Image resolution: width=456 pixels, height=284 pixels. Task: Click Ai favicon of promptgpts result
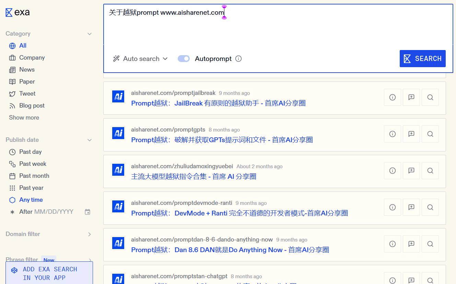click(118, 133)
